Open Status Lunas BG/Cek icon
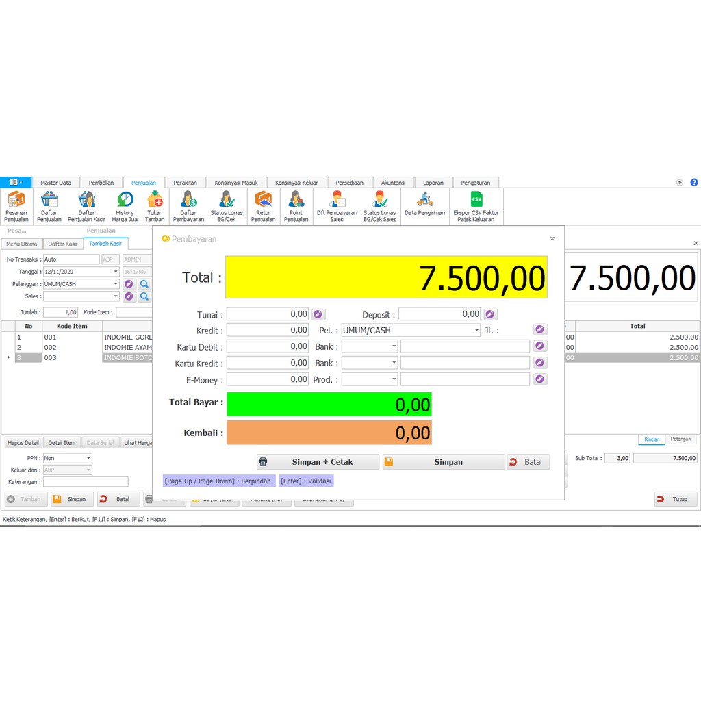Image resolution: width=701 pixels, height=701 pixels. click(227, 206)
